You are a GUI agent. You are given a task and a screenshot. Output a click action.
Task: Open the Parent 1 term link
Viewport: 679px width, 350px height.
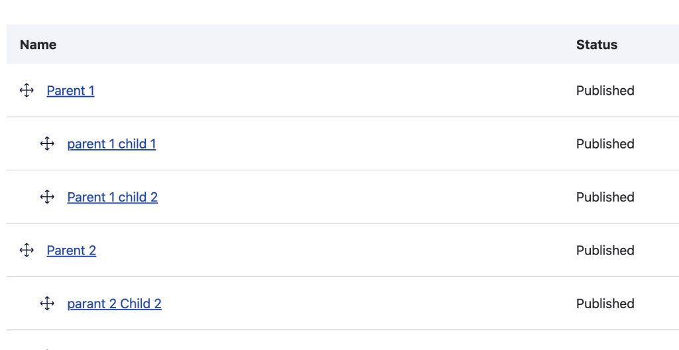coord(70,91)
